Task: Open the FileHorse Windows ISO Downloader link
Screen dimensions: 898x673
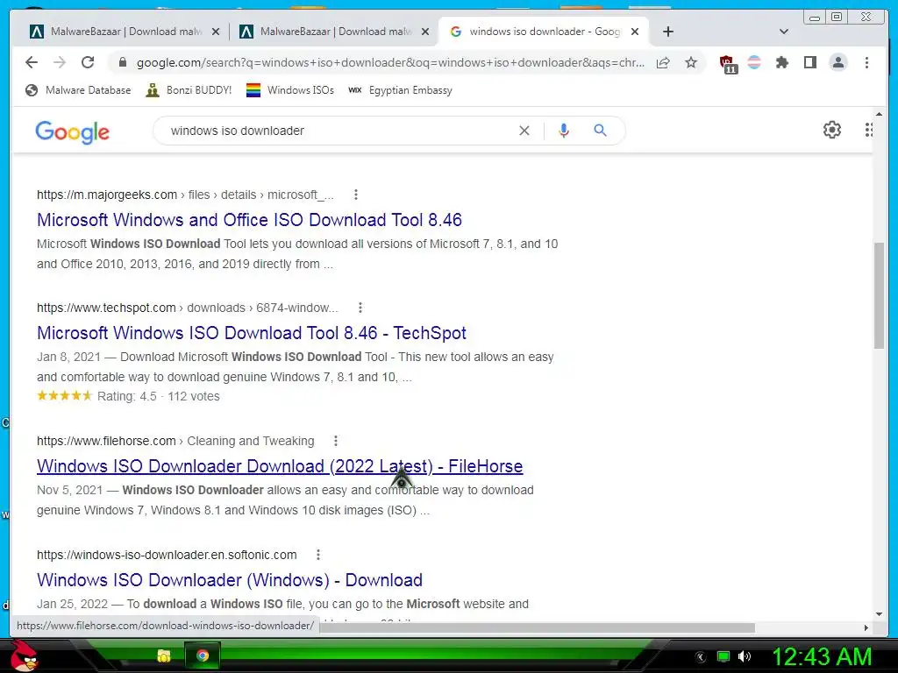Action: [280, 466]
